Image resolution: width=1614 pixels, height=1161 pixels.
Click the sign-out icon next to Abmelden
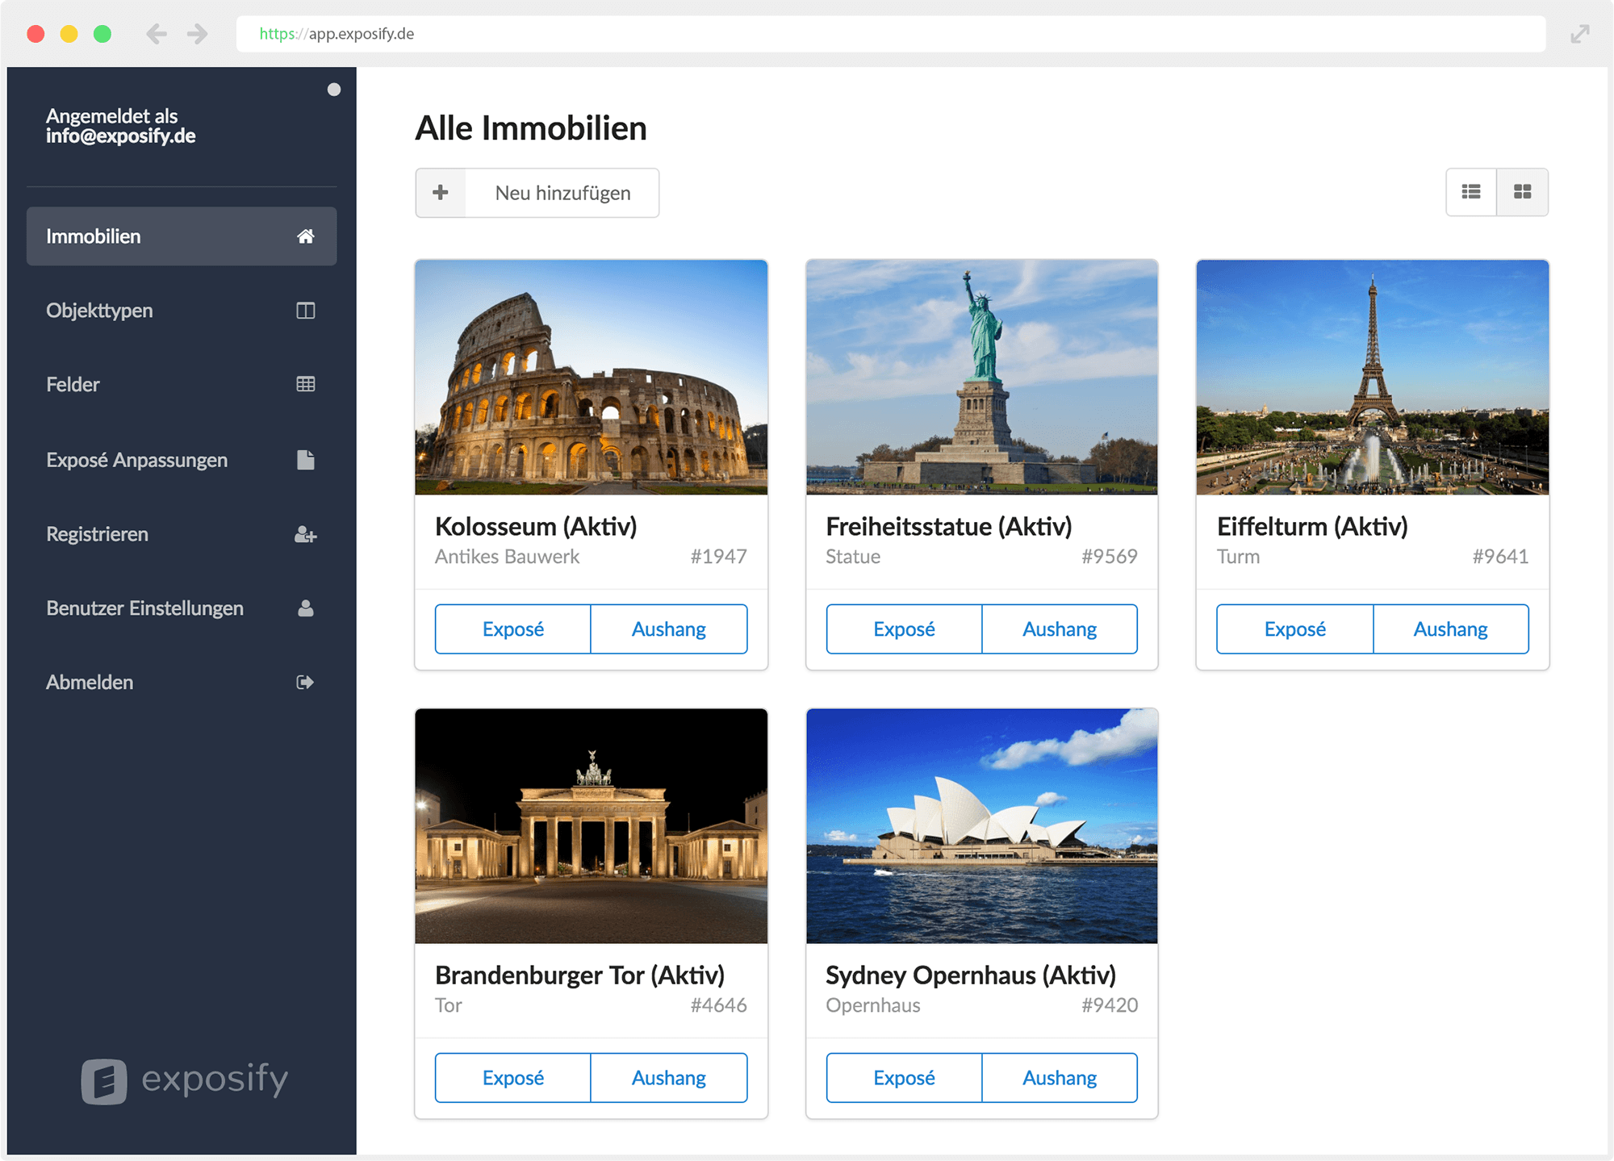tap(305, 683)
